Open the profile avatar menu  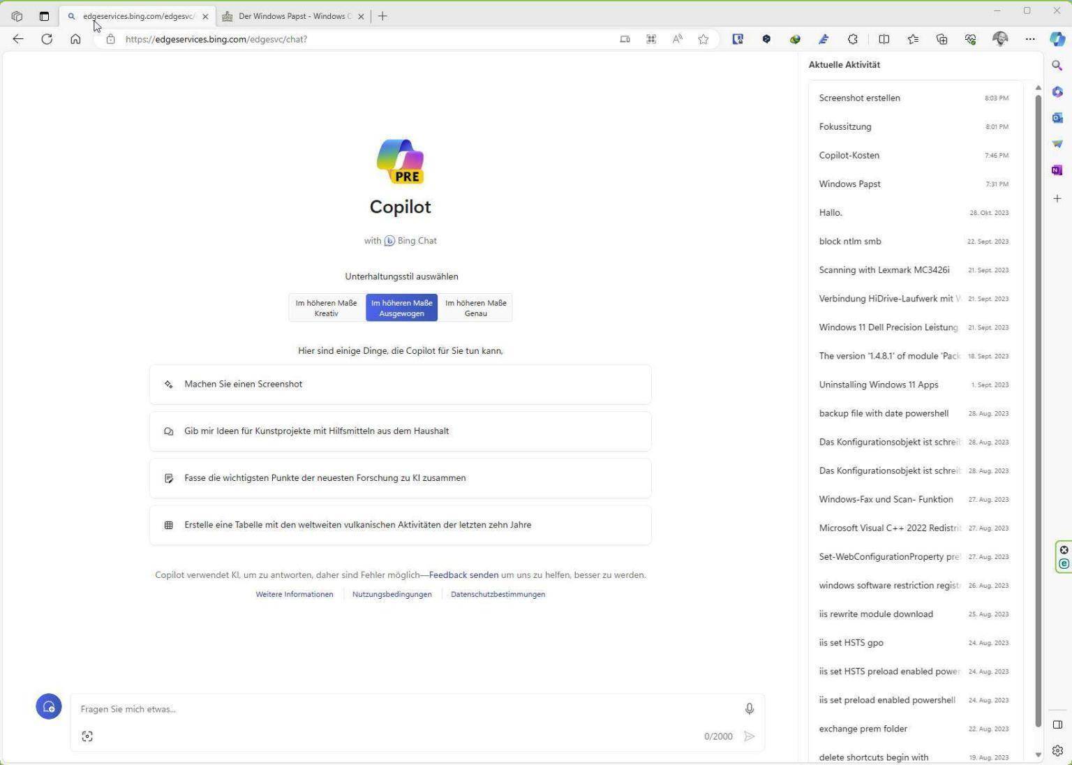(1000, 39)
